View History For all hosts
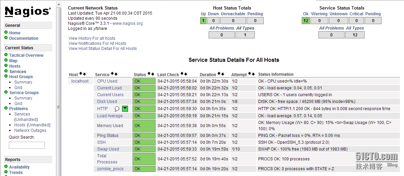 pos(92,38)
